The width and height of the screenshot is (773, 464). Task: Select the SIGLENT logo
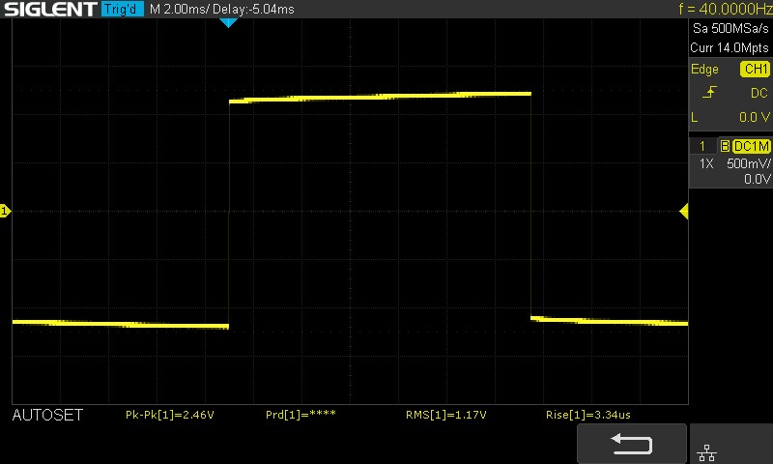tap(50, 9)
